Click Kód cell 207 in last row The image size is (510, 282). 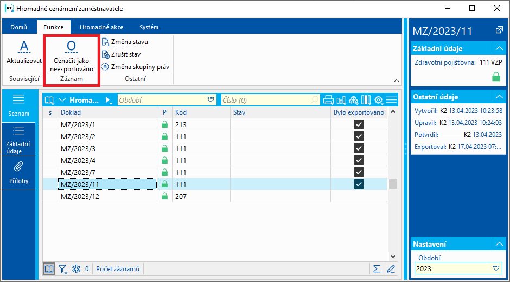(x=201, y=196)
